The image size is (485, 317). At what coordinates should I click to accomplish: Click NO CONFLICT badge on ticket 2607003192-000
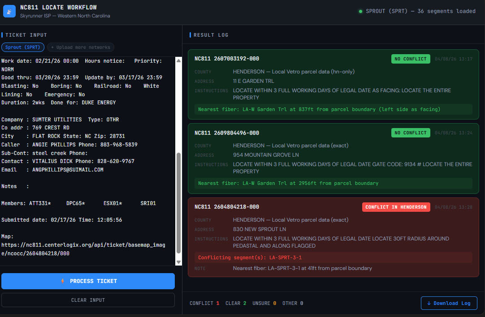(x=411, y=59)
